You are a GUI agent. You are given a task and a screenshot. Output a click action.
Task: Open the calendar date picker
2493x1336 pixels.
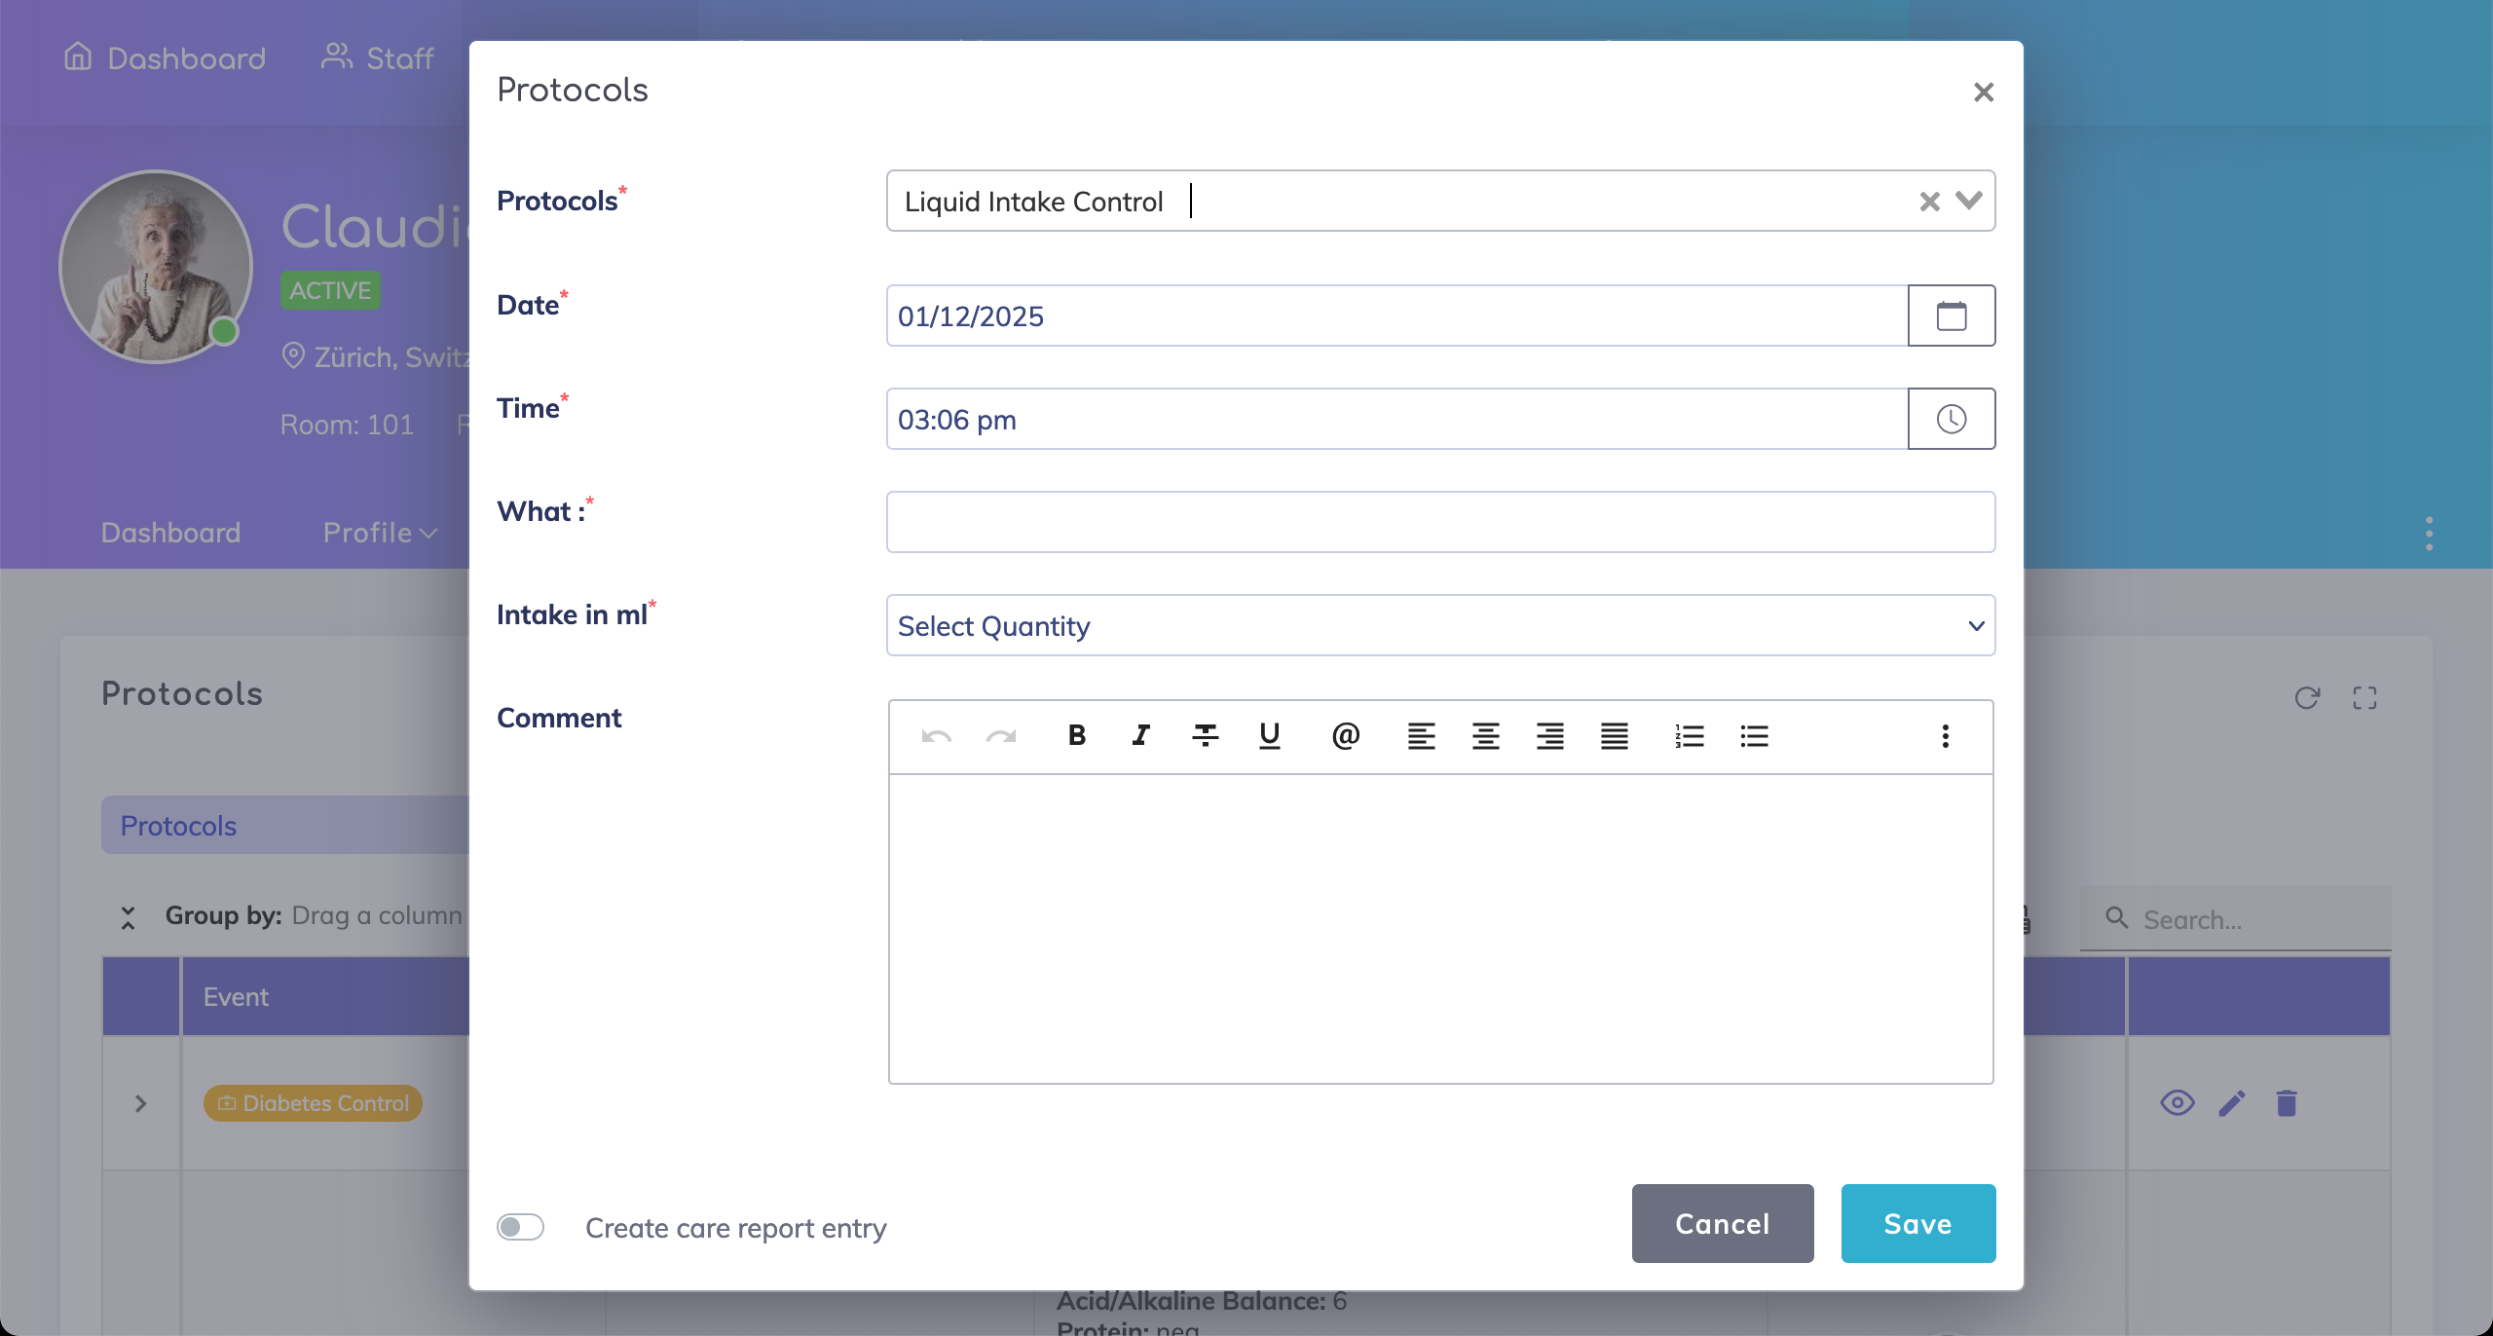click(x=1951, y=315)
